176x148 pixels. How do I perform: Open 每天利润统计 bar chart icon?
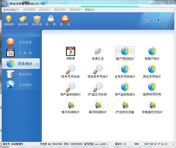pyautogui.click(x=70, y=107)
